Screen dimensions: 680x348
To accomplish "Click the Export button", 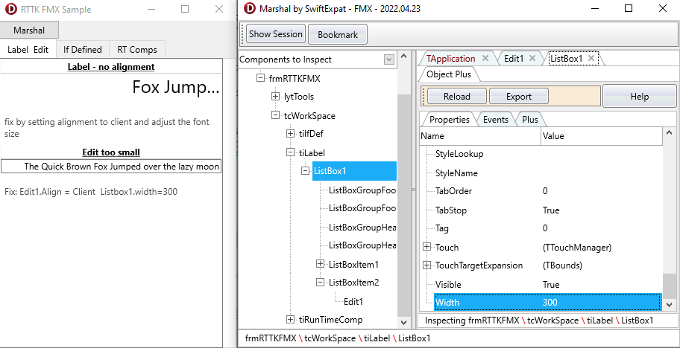I will 518,97.
